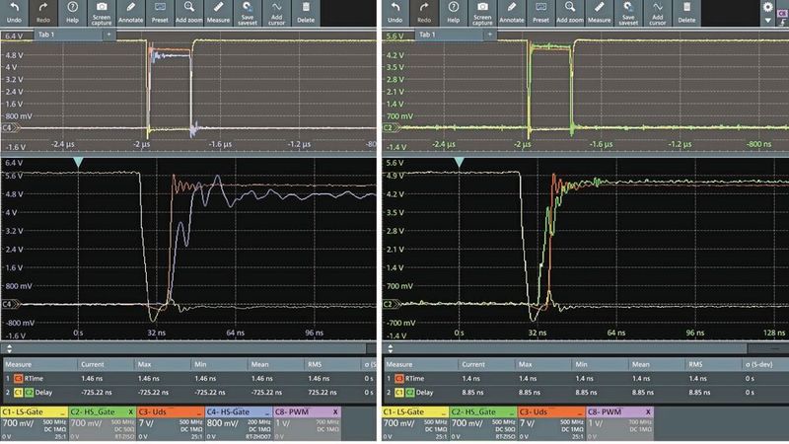Select the cyan trigger position marker in the left window
Image resolution: width=789 pixels, height=444 pixels.
tap(78, 162)
